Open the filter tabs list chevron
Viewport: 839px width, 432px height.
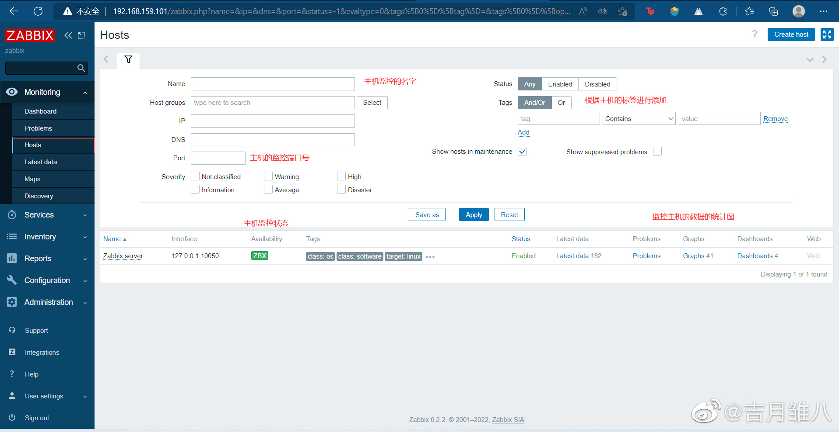[810, 60]
